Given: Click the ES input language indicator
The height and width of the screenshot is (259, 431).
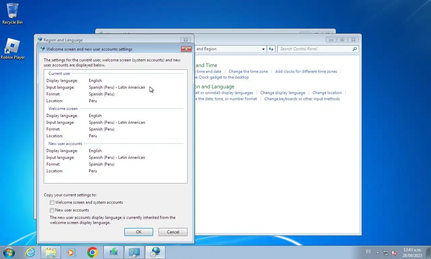Looking at the screenshot, I should coord(368,252).
